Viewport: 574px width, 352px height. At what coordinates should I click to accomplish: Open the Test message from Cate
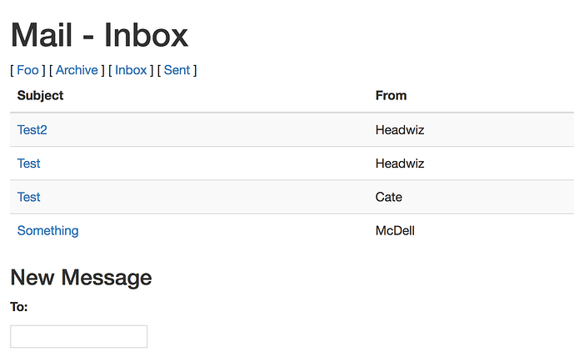click(x=29, y=197)
